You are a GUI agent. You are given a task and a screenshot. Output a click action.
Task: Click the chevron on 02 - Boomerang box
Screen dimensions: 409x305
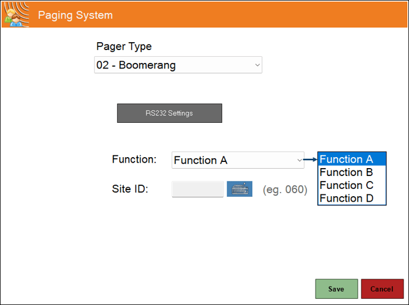click(x=257, y=65)
